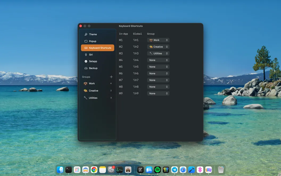Open System Settings with the badge
Image resolution: width=281 pixels, height=176 pixels.
(111, 170)
